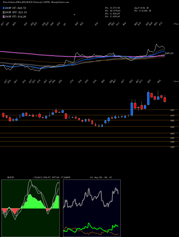
Task: Select the 'DOW ST: 343.72' legend text
Action: point(16,8)
